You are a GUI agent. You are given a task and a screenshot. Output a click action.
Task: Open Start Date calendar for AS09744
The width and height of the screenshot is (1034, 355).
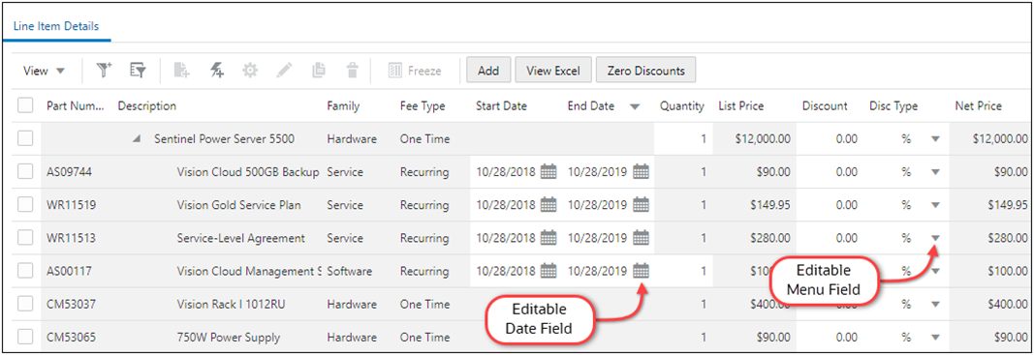point(548,172)
